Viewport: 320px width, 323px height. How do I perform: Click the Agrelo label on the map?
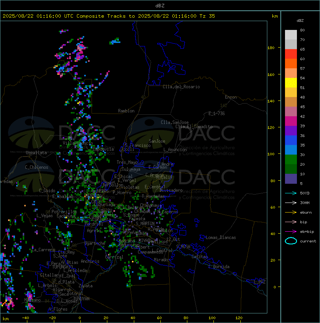[x=94, y=231]
